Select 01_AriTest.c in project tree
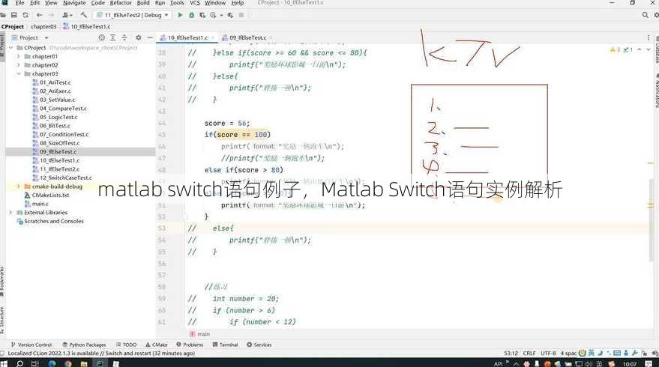This screenshot has width=659, height=367. pyautogui.click(x=55, y=82)
